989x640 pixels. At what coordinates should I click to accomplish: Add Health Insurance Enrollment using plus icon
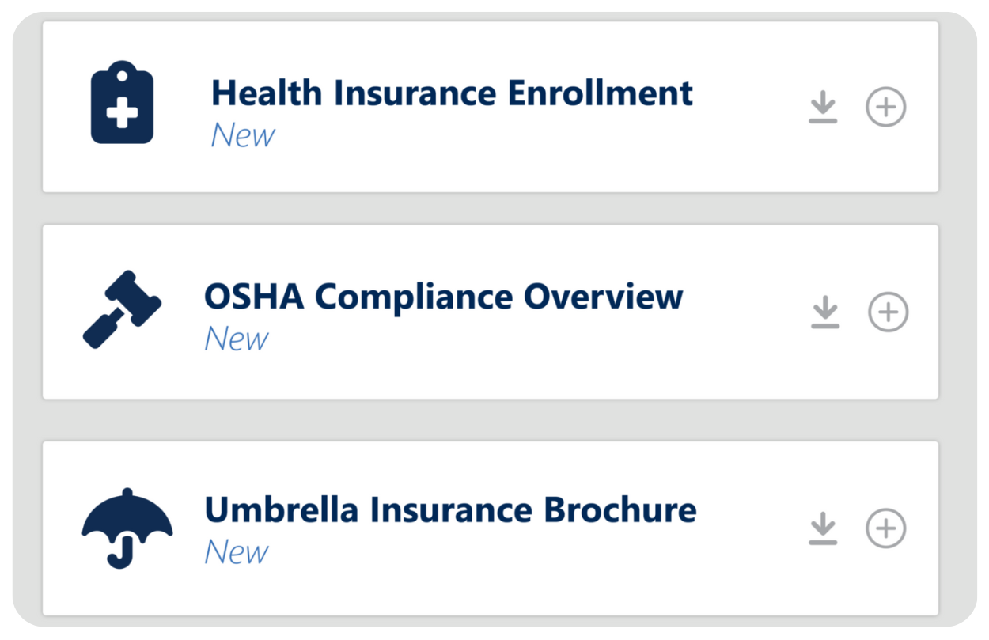coord(885,108)
